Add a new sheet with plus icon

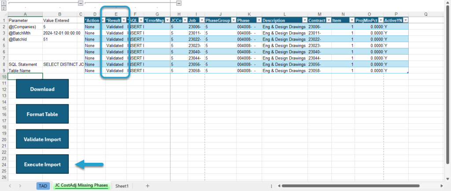[148, 186]
